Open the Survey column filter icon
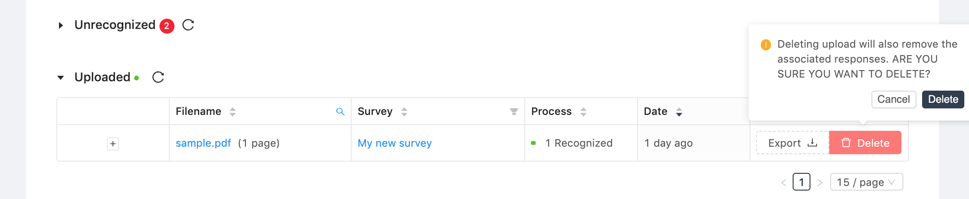 (x=514, y=112)
